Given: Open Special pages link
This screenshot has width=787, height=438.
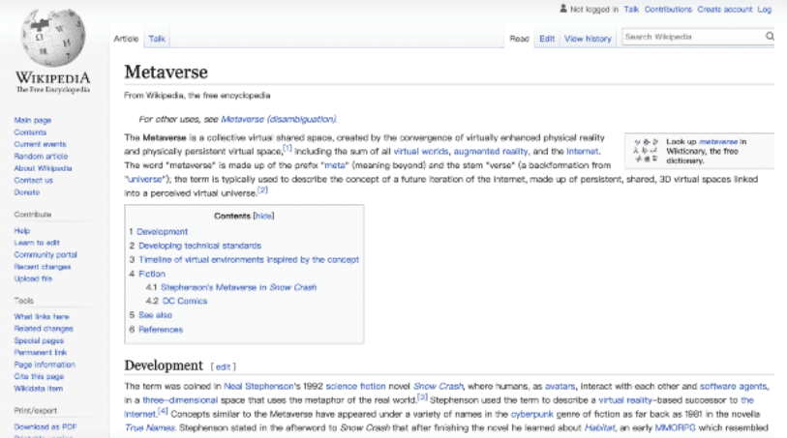Looking at the screenshot, I should 39,340.
